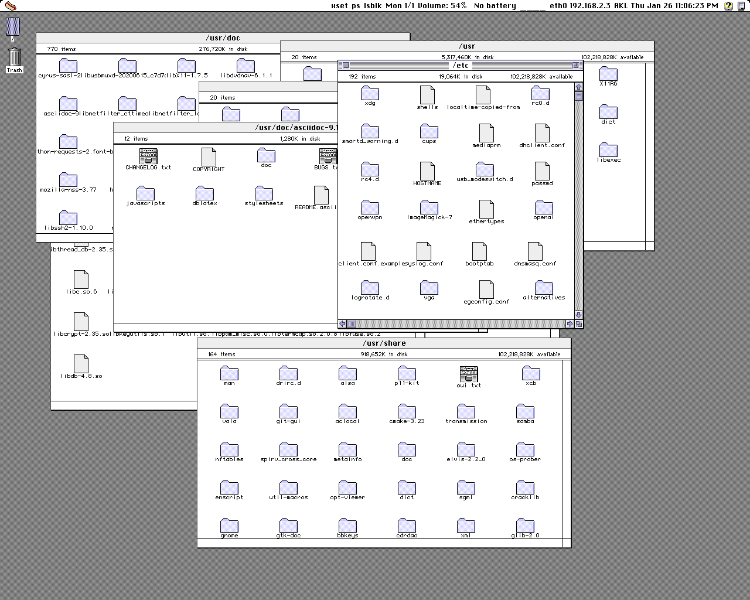
Task: Open the menu bar logo icon
Action: coord(10,6)
